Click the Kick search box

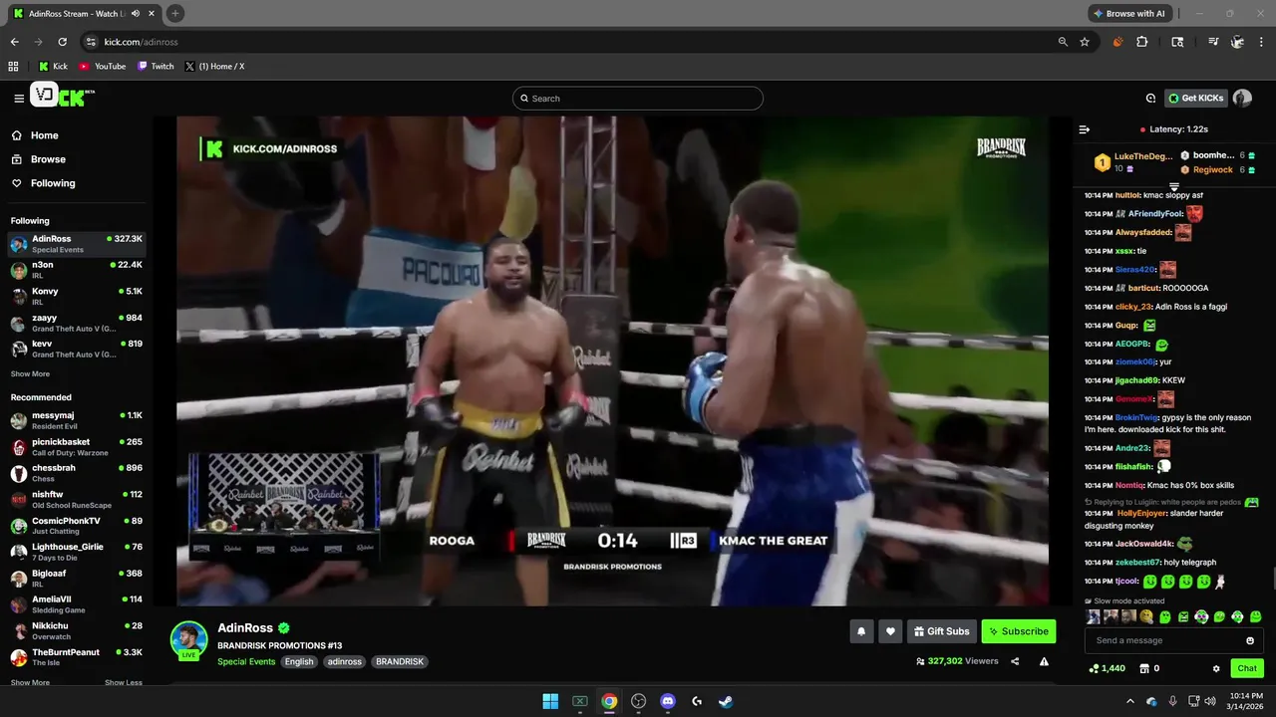(x=638, y=99)
